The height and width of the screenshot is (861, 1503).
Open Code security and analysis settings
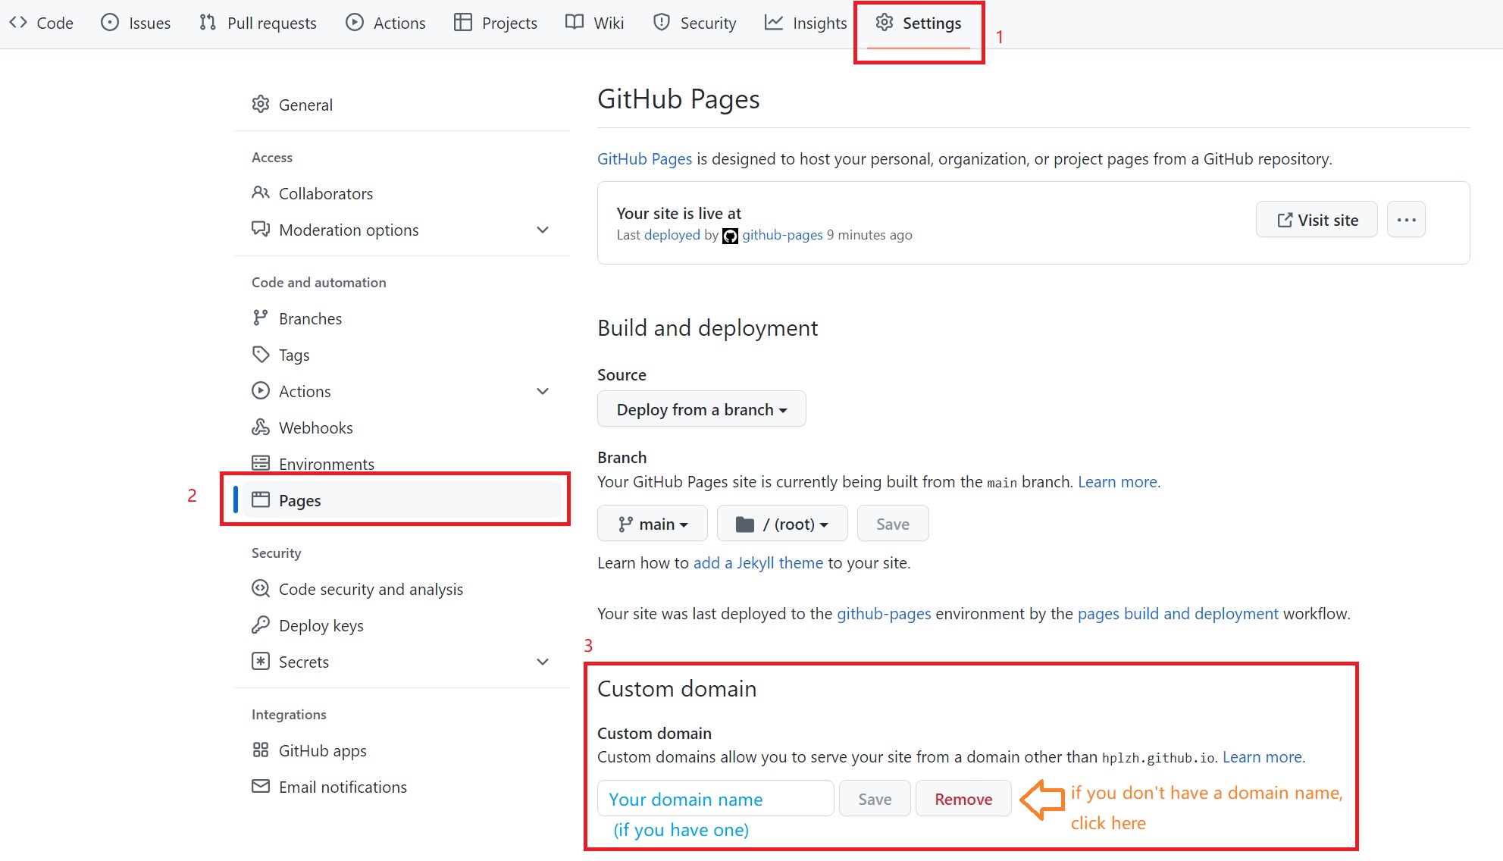click(x=402, y=589)
